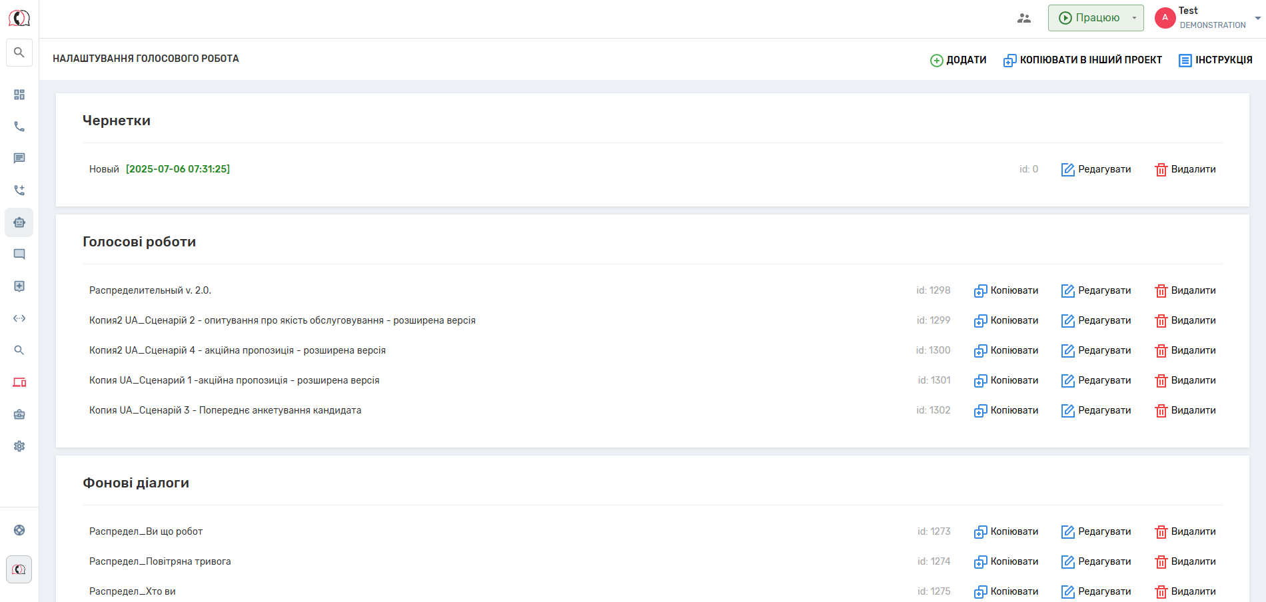Open the phone calls sidebar icon
This screenshot has height=602, width=1266.
tap(19, 127)
